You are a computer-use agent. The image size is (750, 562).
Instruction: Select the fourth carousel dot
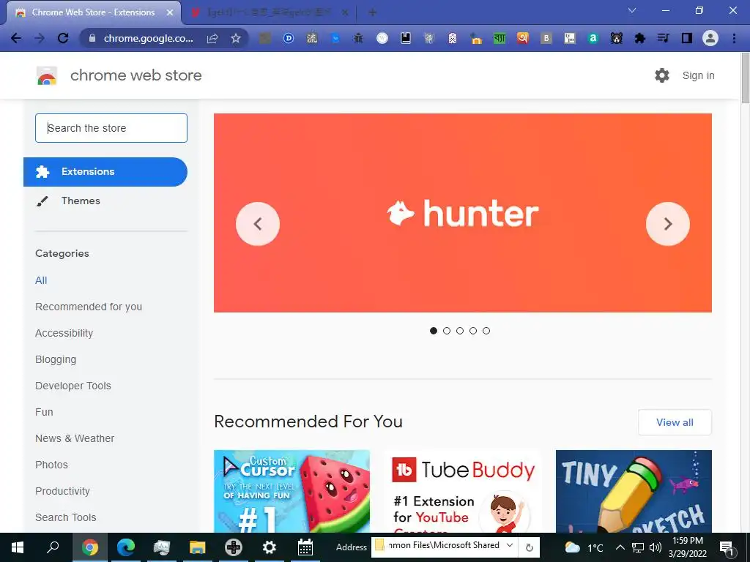click(473, 331)
